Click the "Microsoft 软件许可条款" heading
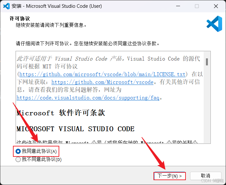 [x=61, y=113]
